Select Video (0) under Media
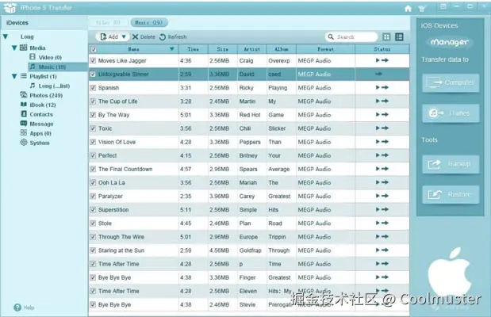This screenshot has width=491, height=317. (45, 57)
